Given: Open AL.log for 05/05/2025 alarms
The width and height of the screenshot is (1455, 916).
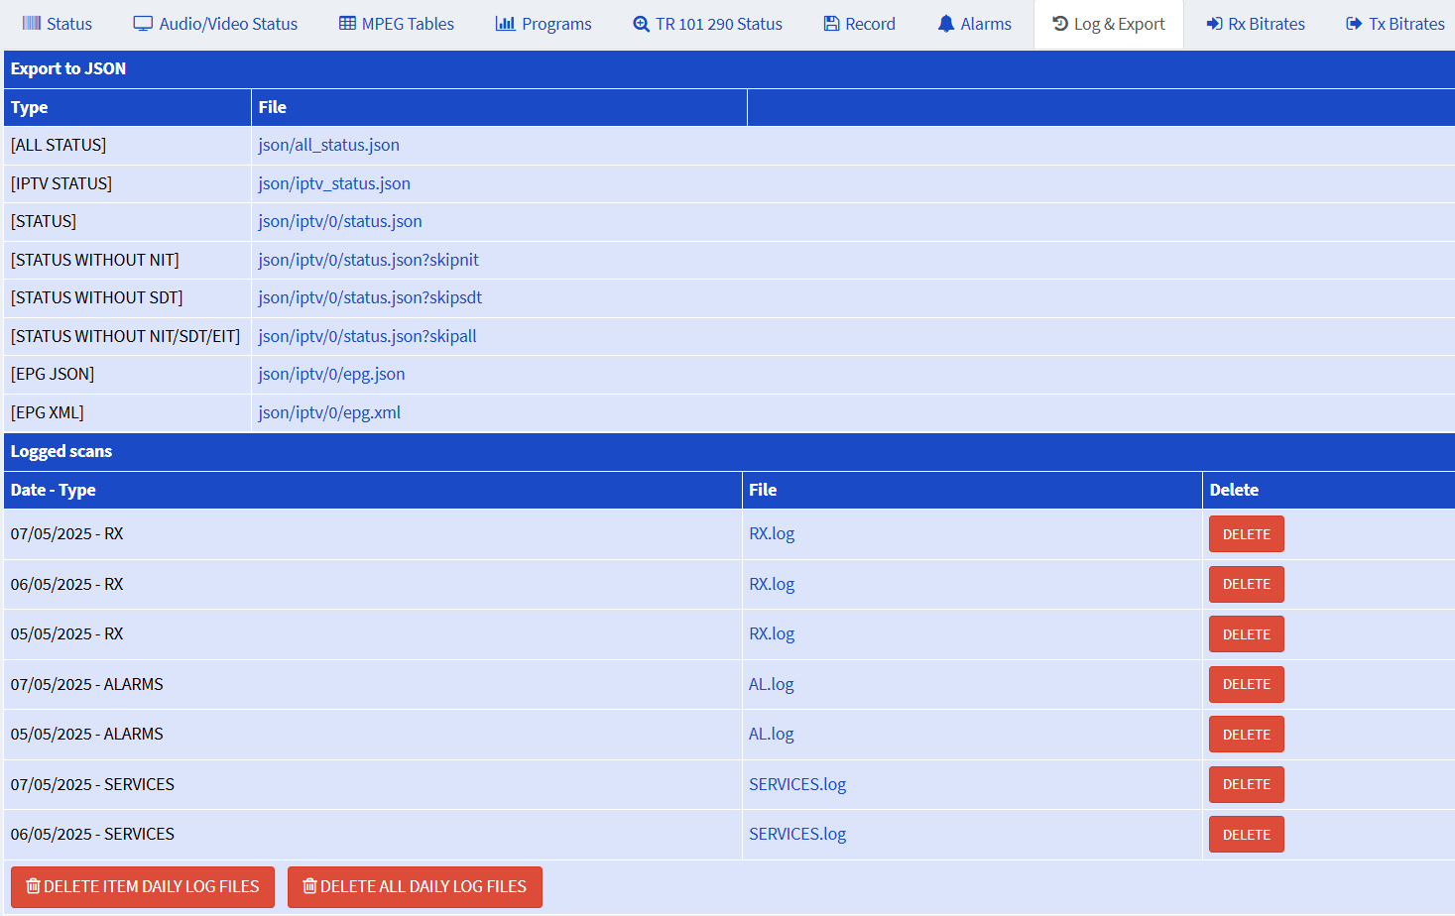Looking at the screenshot, I should 772,734.
